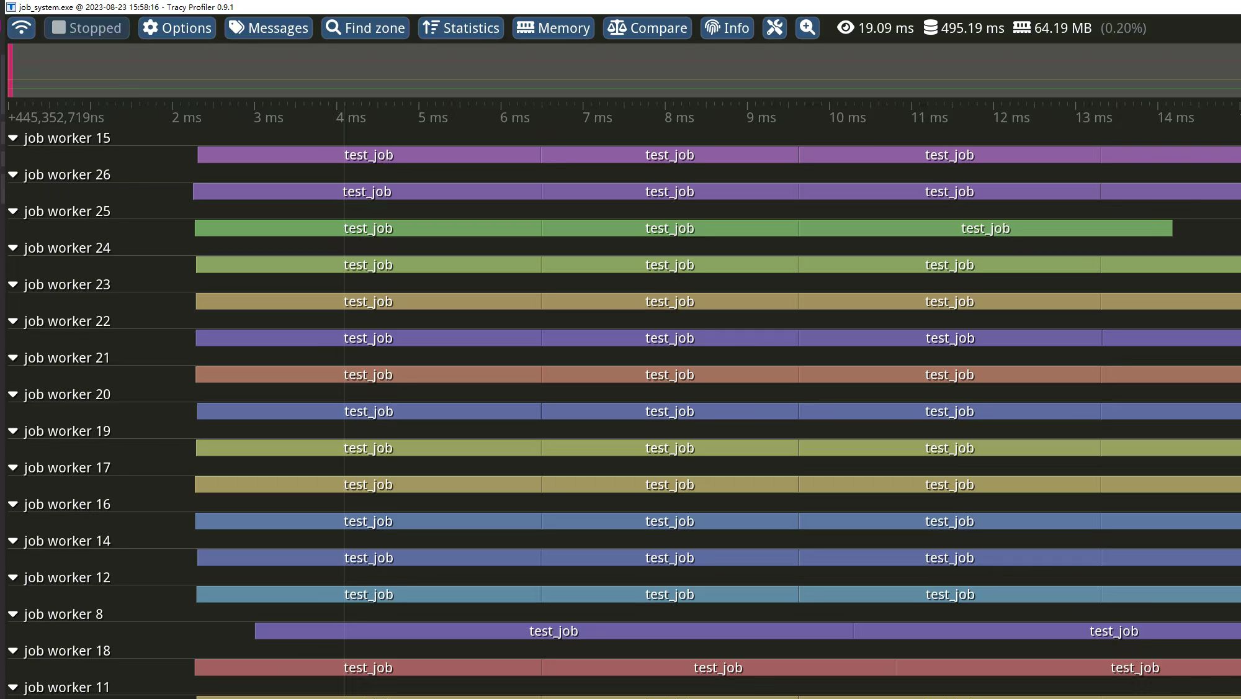
Task: Click the magnifying glass search icon
Action: [x=807, y=28]
